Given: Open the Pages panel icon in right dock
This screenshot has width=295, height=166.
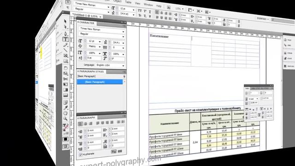Looking at the screenshot, I should pyautogui.click(x=285, y=40).
